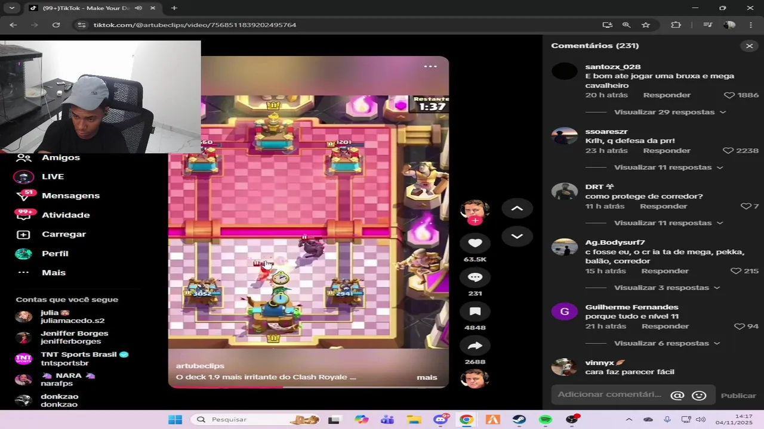This screenshot has height=429, width=764.
Task: Share the video with the arrow icon
Action: tap(475, 346)
